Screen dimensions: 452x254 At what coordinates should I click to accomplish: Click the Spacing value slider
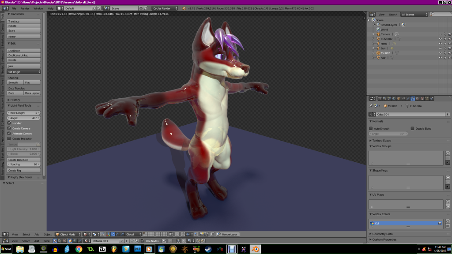pyautogui.click(x=24, y=164)
